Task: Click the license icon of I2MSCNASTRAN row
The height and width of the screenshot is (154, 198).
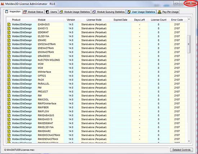Action: [9, 44]
